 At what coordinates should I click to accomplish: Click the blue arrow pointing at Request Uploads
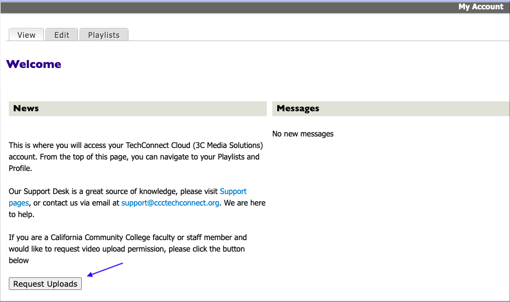(x=105, y=271)
